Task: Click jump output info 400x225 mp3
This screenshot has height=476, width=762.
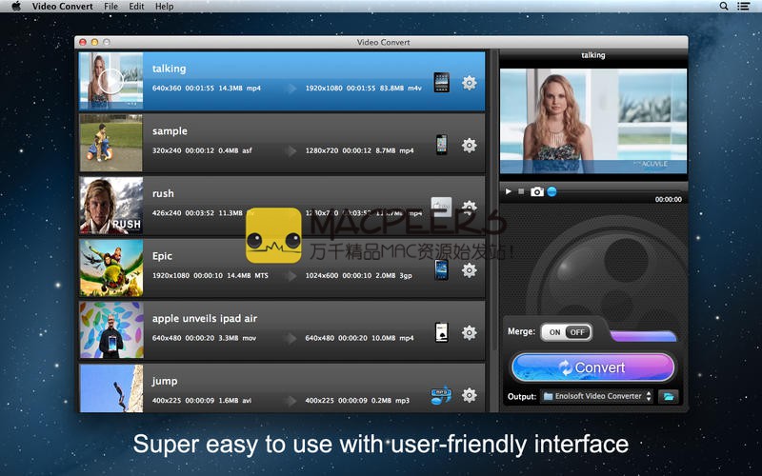Action: [357, 401]
